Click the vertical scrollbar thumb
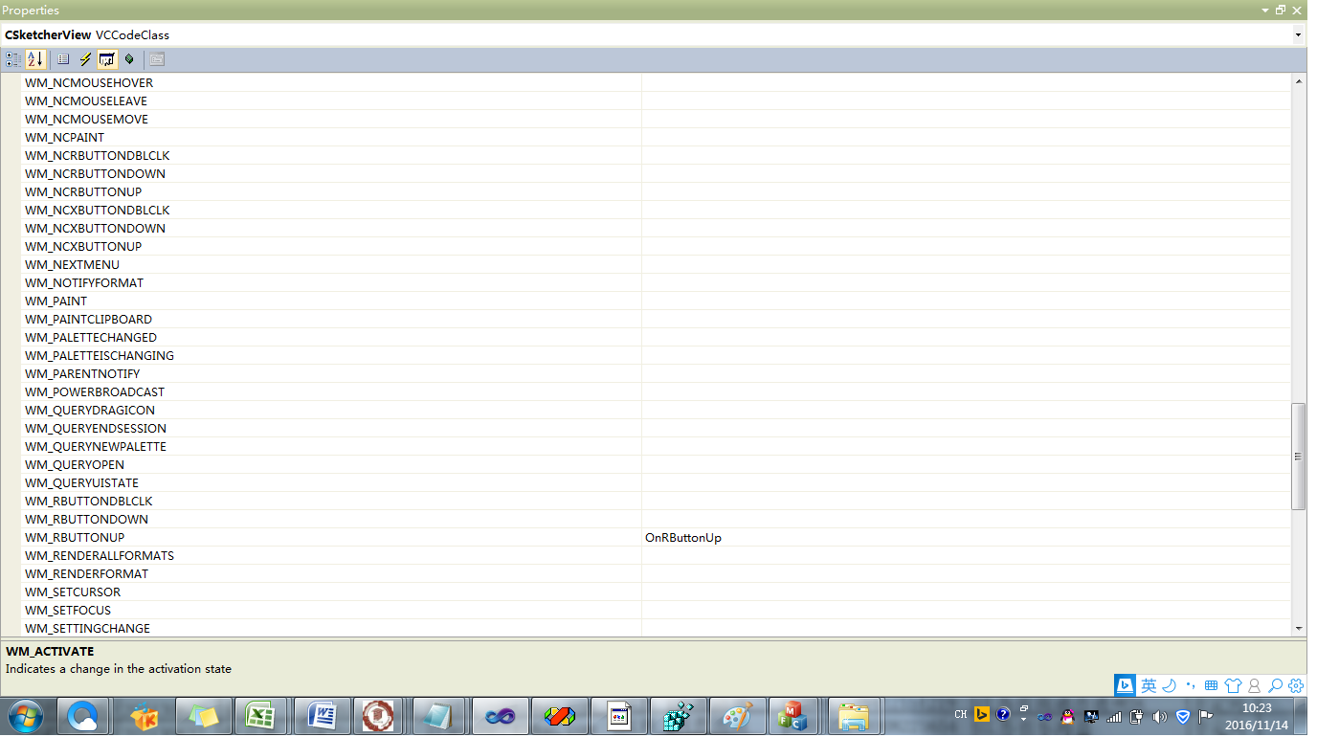This screenshot has width=1317, height=737. [1299, 457]
